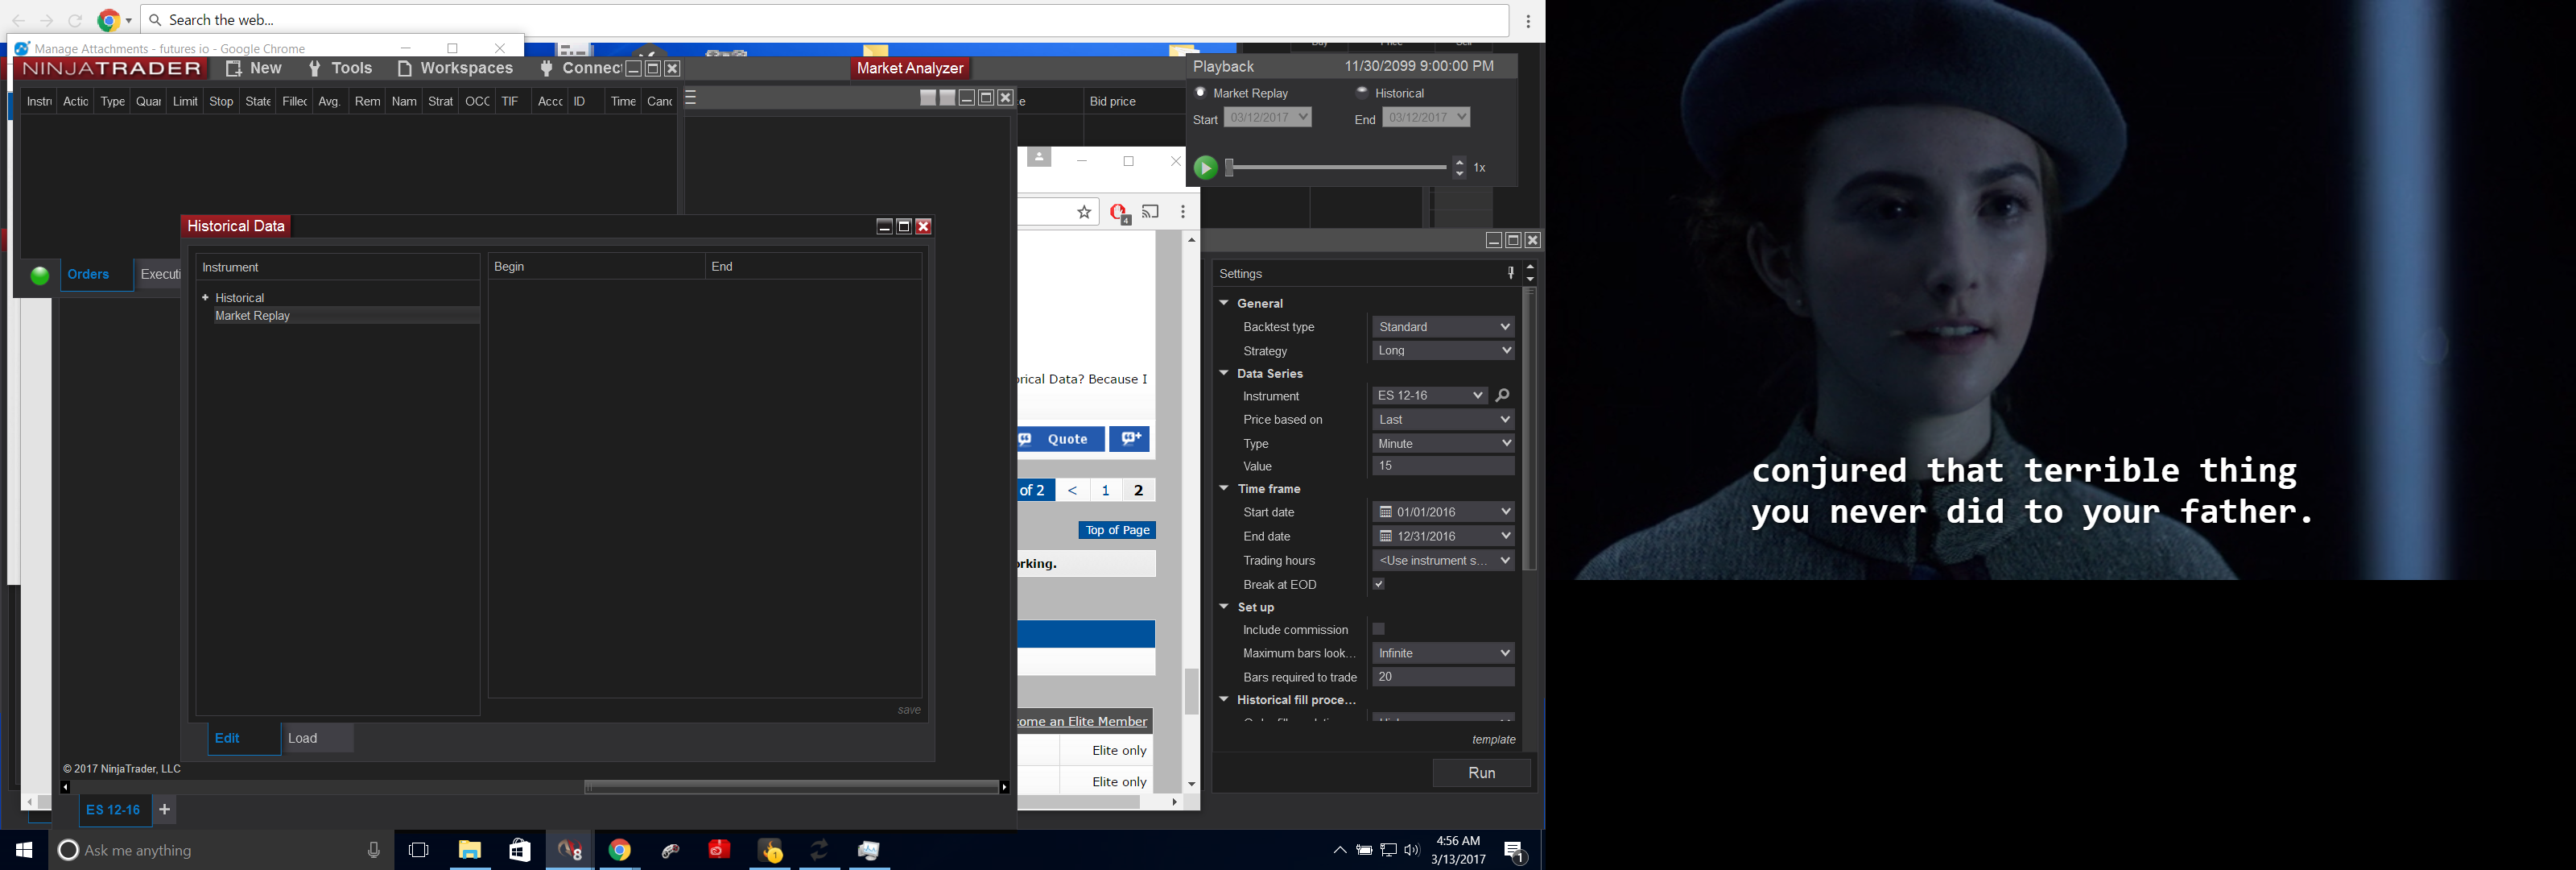The image size is (2576, 870).
Task: Expand the Historical tree node
Action: pyautogui.click(x=206, y=297)
